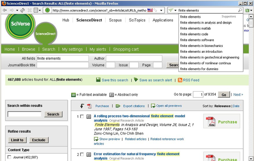Go to Home in green menu
Screen dimensions: 254x161
[x=10, y=49]
